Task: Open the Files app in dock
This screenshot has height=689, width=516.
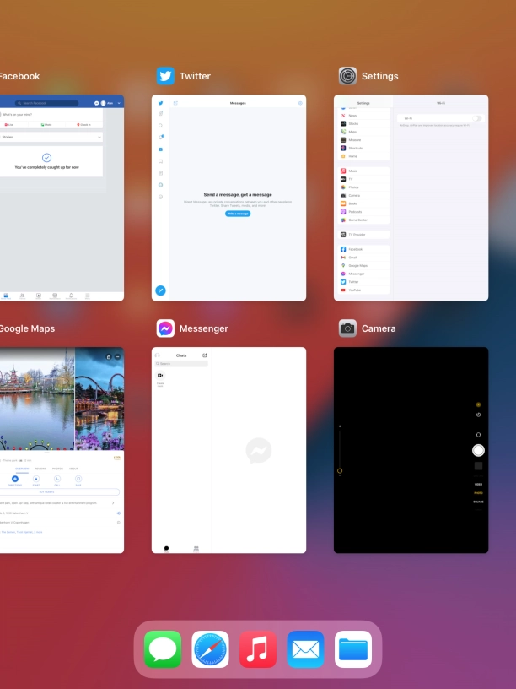Action: click(353, 649)
